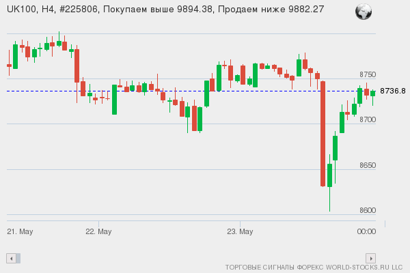
Task: Click the scroll left arrow button
Action: click(11, 259)
